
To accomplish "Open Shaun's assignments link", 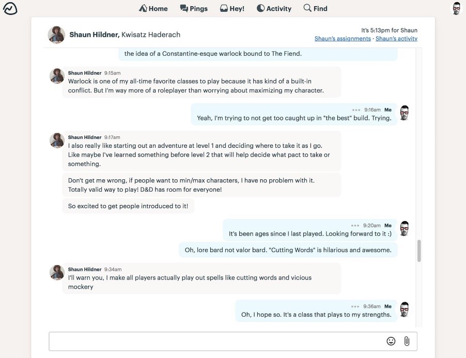I will (343, 39).
